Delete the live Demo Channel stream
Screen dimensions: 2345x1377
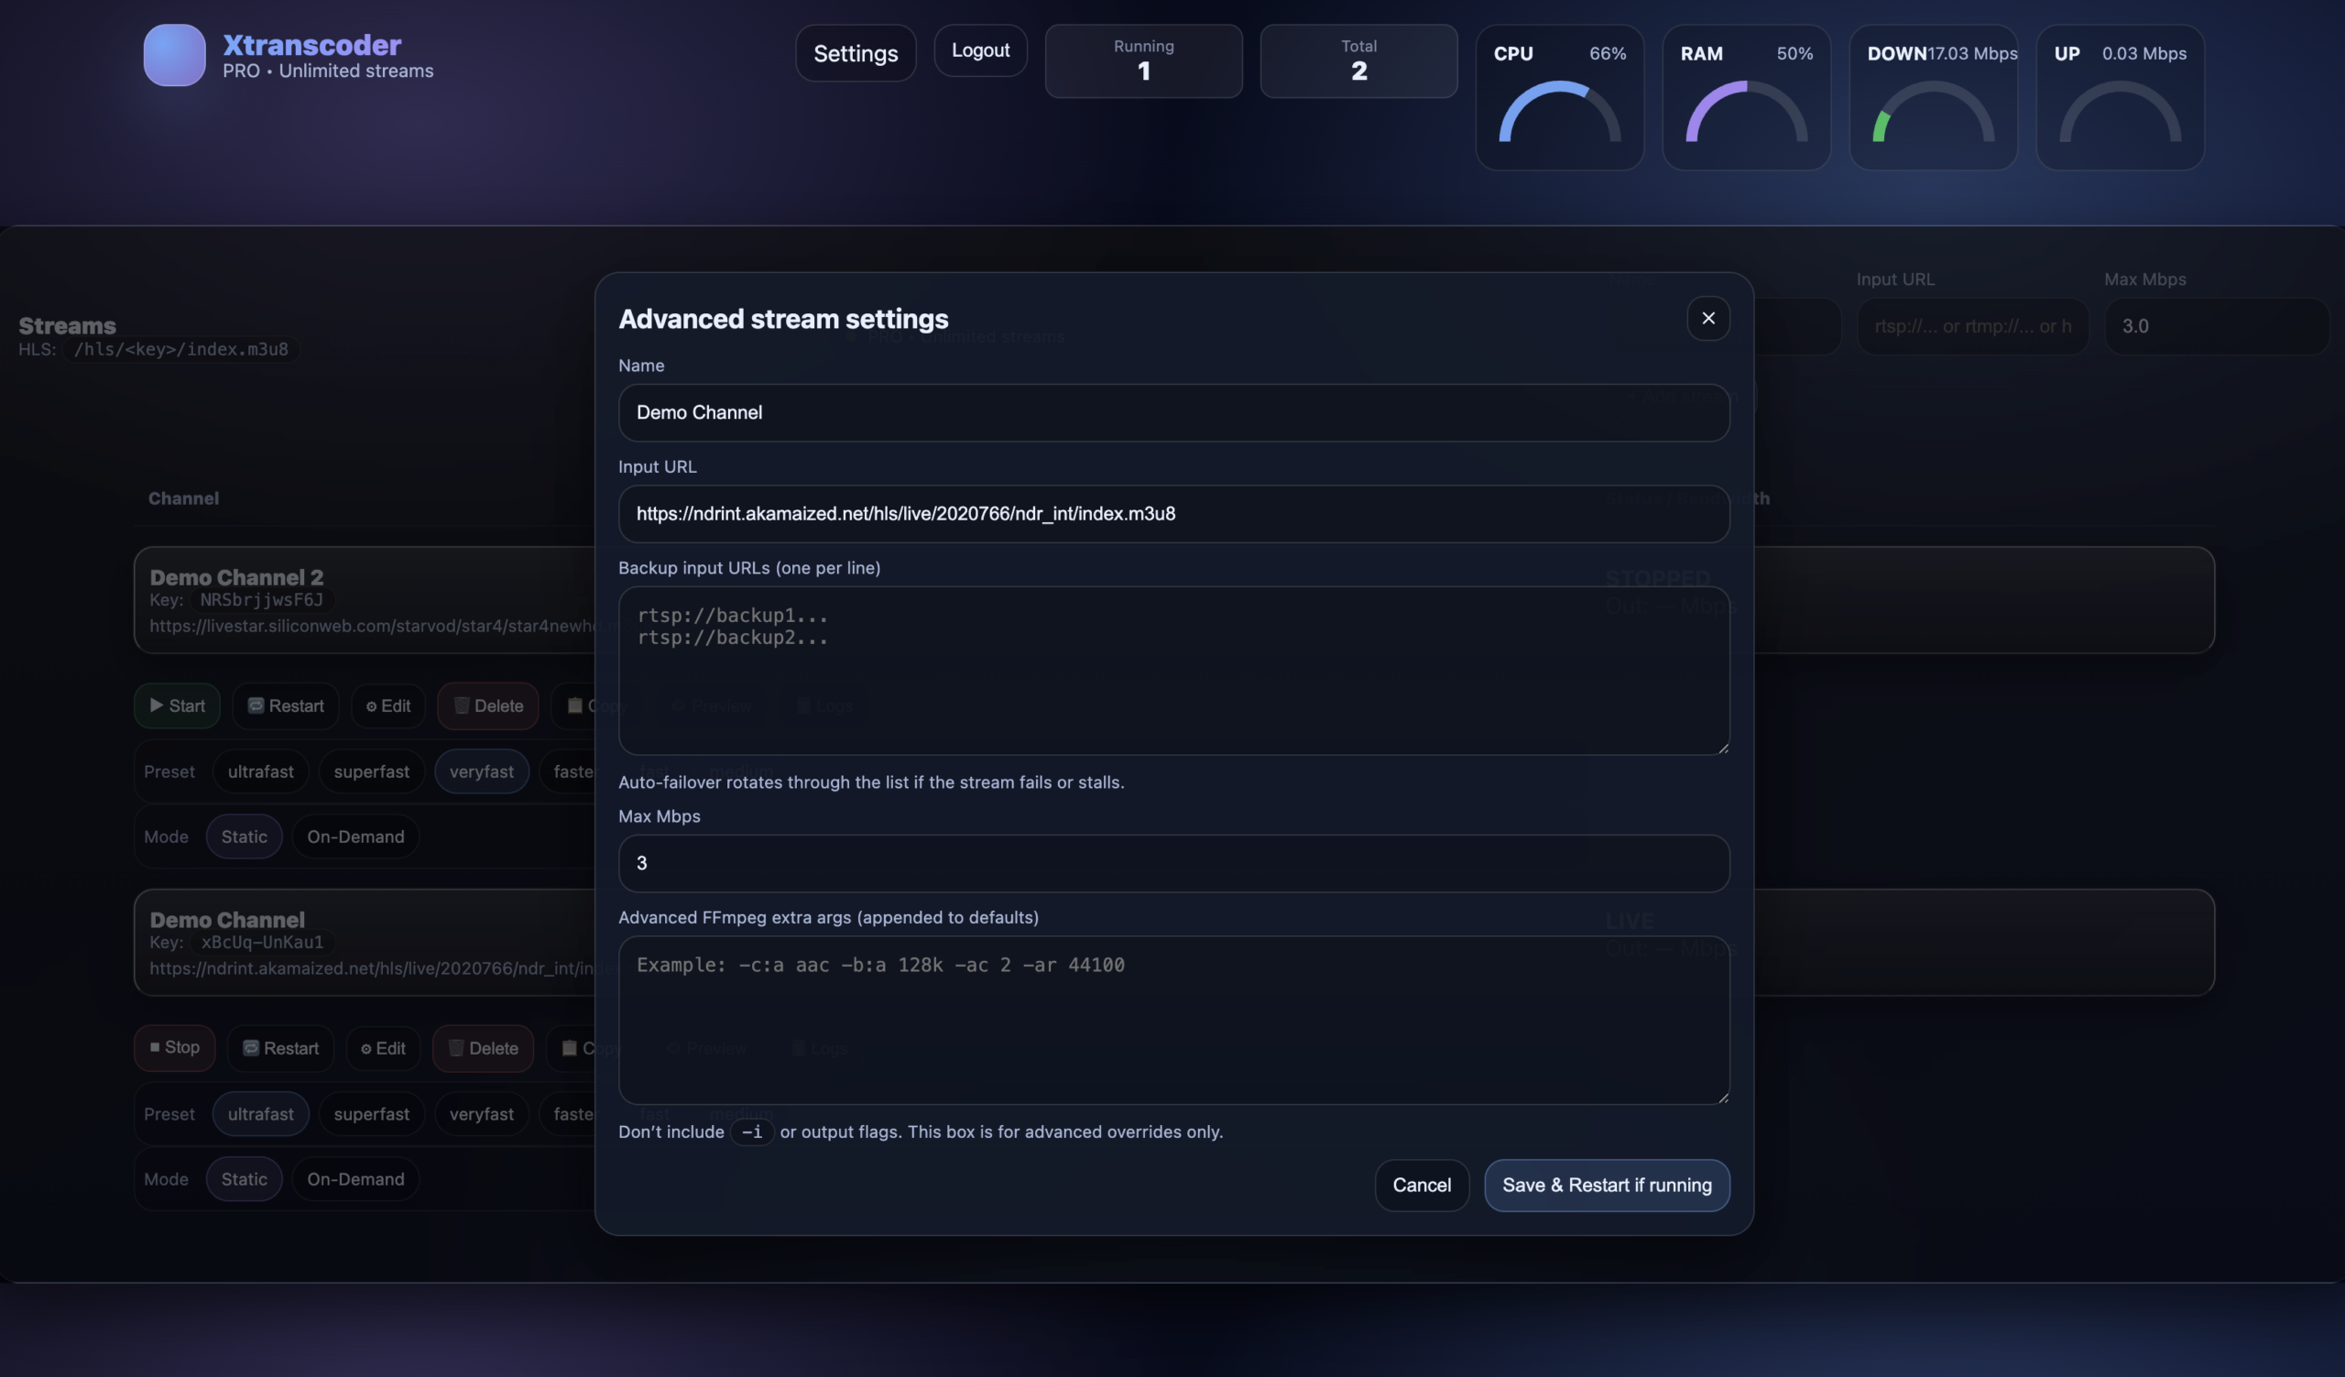click(x=482, y=1047)
